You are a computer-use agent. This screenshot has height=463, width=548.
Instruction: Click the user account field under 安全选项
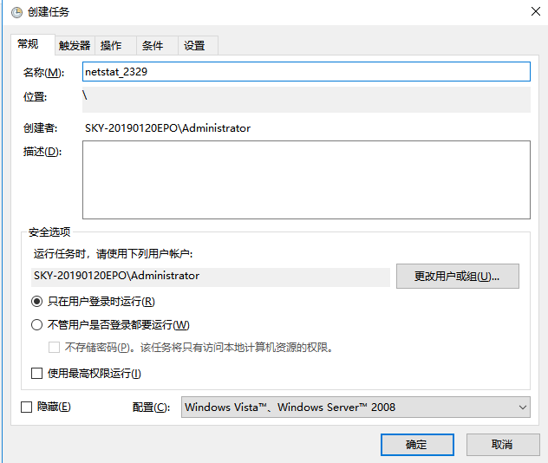[211, 277]
